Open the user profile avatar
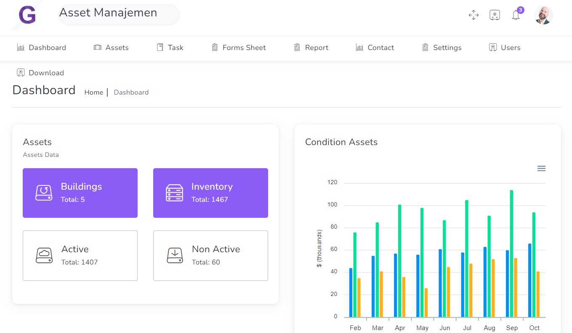 coord(543,15)
